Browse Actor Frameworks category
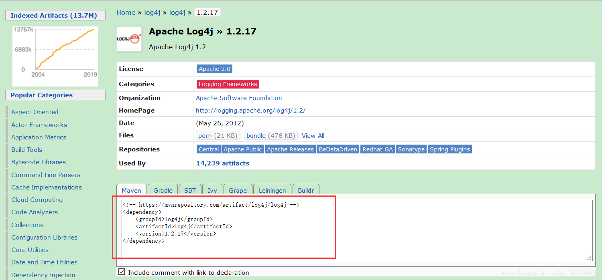The height and width of the screenshot is (280, 602). (x=39, y=125)
